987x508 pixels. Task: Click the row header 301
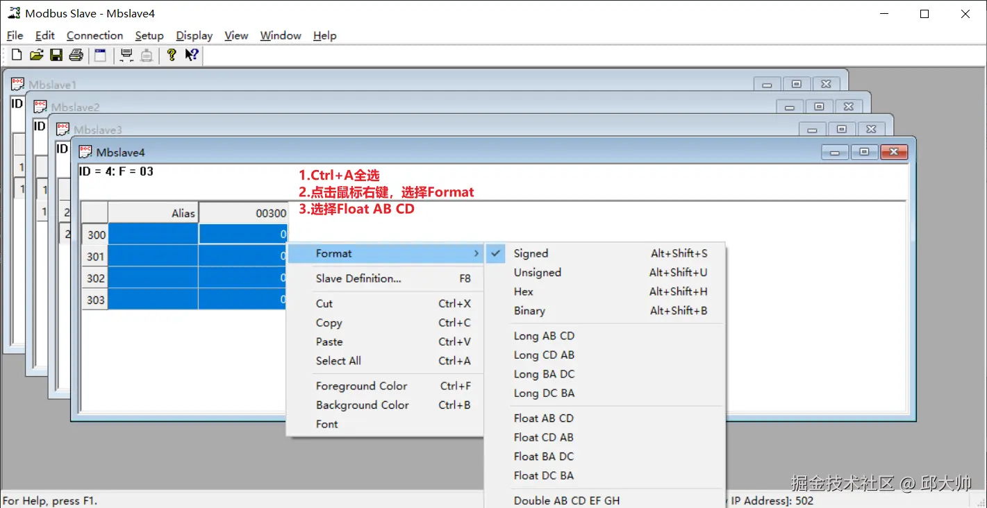tap(95, 256)
